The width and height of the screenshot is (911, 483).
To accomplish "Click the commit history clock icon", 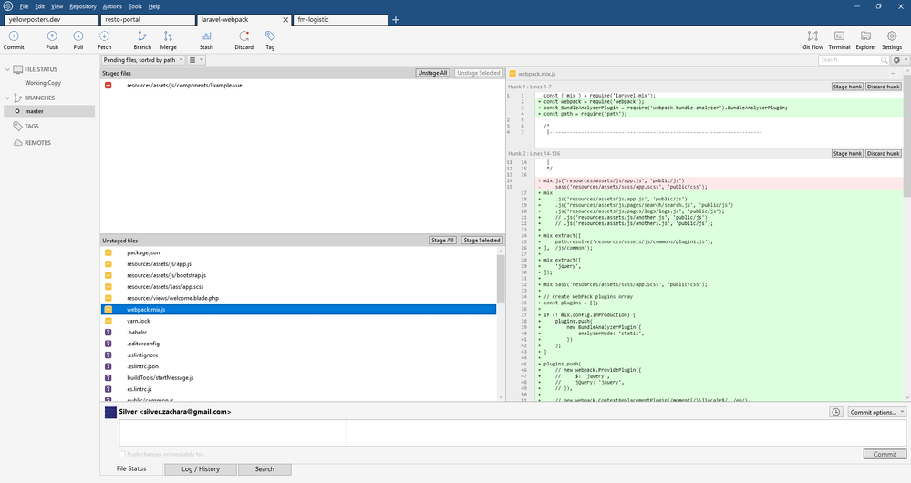I will pos(836,412).
